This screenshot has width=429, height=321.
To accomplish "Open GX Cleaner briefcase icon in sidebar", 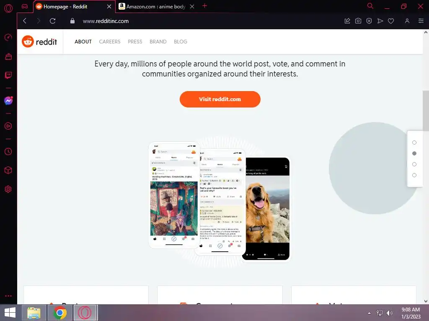I will [x=8, y=56].
